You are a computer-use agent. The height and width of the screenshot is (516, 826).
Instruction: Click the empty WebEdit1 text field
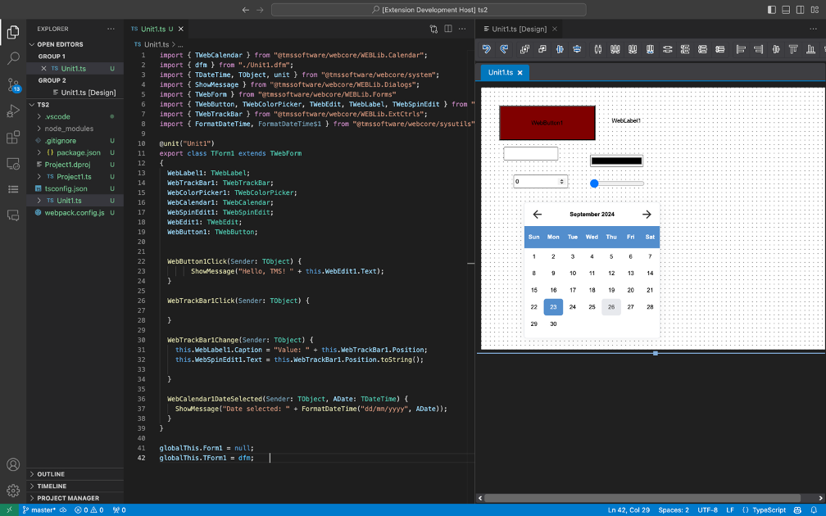530,154
